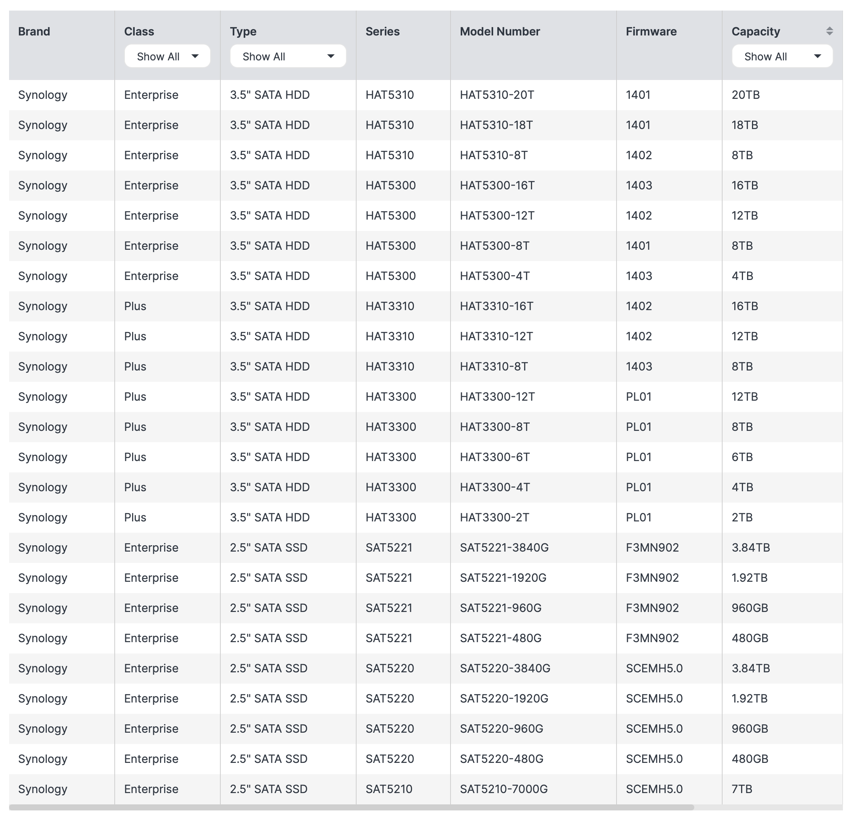Click firmware SCEMH5.0 in the SAT5220-3840G row
Image resolution: width=855 pixels, height=824 pixels.
(654, 668)
